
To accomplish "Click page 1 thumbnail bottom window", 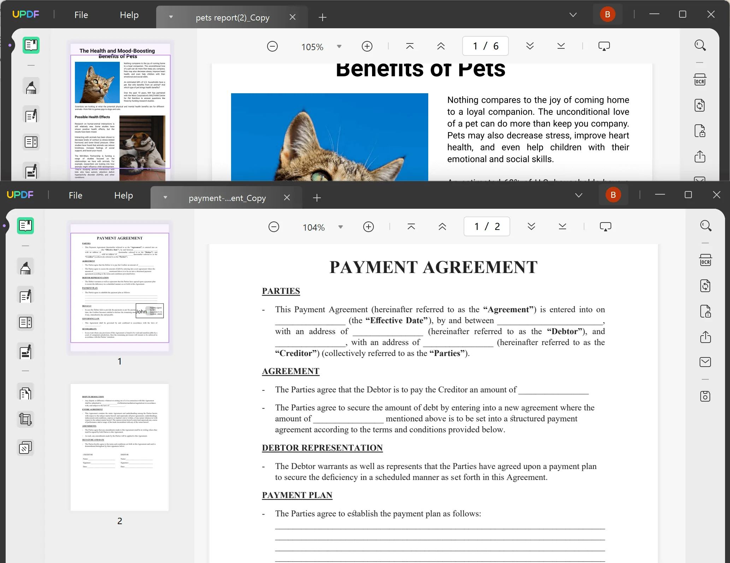I will click(x=119, y=289).
